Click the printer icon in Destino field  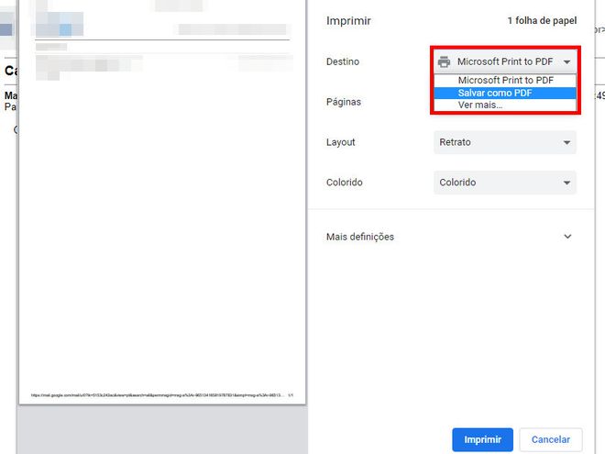tap(444, 61)
